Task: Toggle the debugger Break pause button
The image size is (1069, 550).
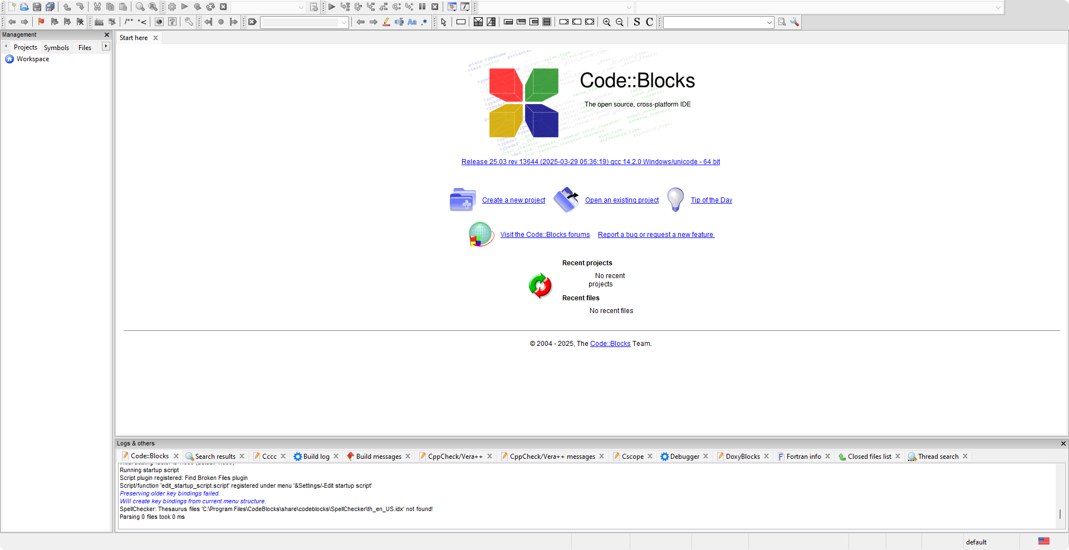Action: click(422, 7)
